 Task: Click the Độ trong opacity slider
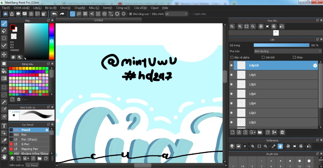pyautogui.click(x=281, y=45)
